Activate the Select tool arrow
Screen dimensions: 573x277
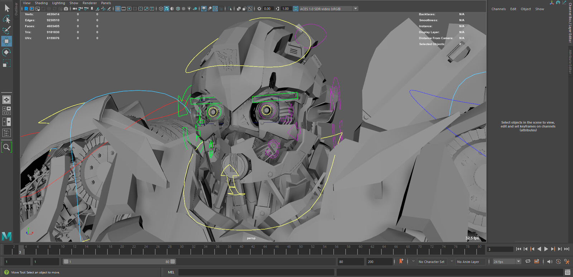point(6,8)
